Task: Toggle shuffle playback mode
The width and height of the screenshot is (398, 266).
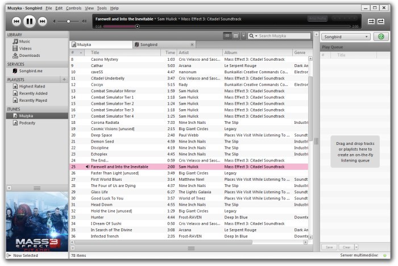Action: [371, 22]
